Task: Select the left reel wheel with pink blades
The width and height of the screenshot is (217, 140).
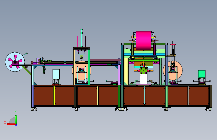Action: 15,62
